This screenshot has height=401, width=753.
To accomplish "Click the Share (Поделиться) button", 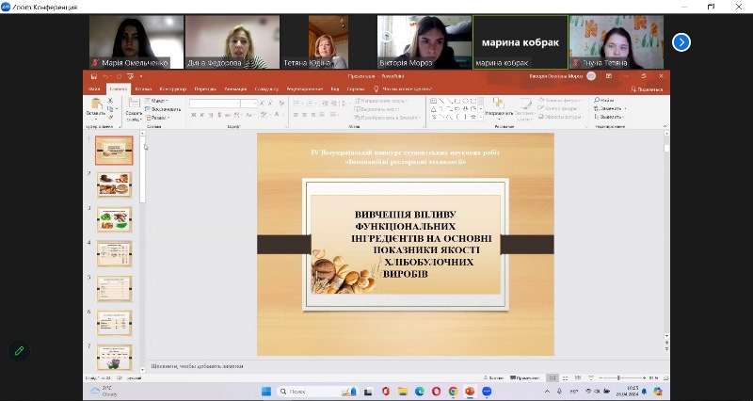I will (x=648, y=88).
